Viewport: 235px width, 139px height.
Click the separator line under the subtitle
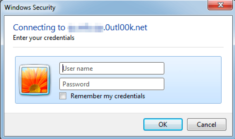(118, 47)
